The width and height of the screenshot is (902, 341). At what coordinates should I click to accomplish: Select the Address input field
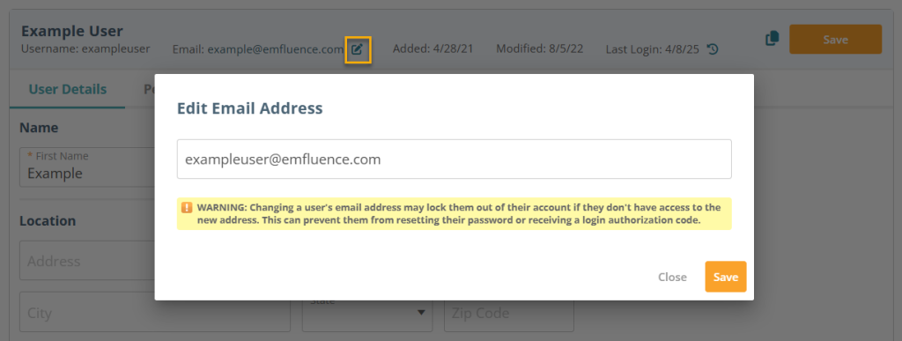coord(87,261)
